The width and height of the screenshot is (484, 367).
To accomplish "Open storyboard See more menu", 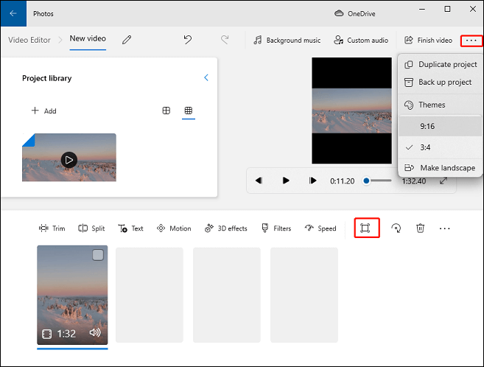I will click(x=444, y=228).
